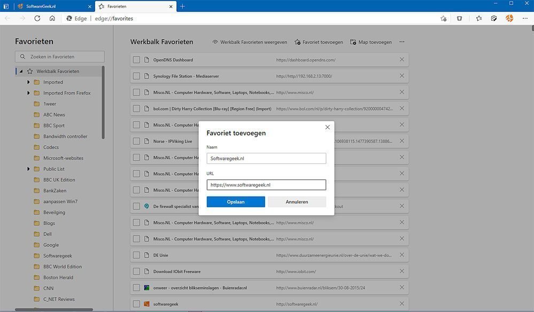Click Werkbalk Favorieten weergeven
Image resolution: width=534 pixels, height=312 pixels.
(x=250, y=42)
